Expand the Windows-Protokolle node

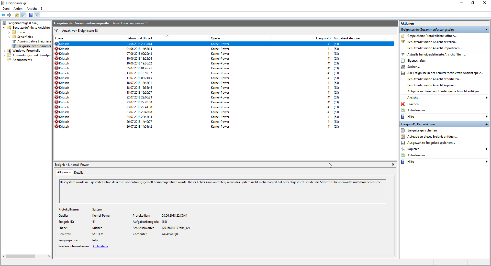click(4, 51)
